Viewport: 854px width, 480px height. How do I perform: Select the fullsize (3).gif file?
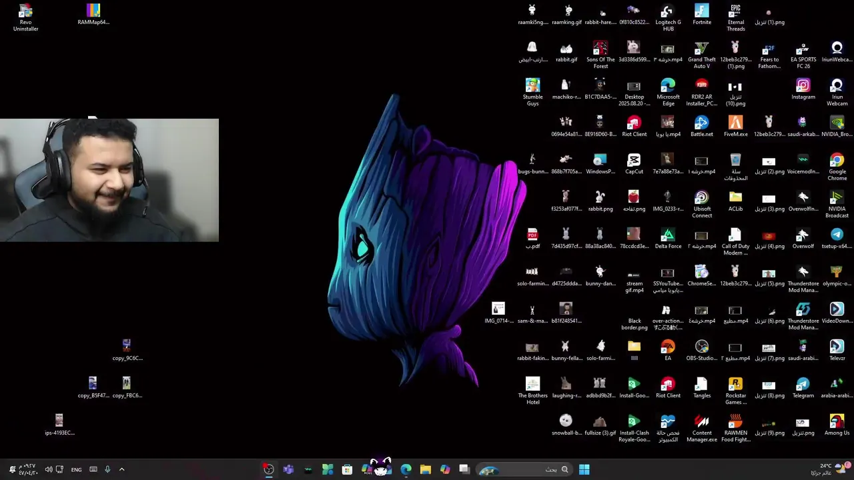pyautogui.click(x=600, y=425)
